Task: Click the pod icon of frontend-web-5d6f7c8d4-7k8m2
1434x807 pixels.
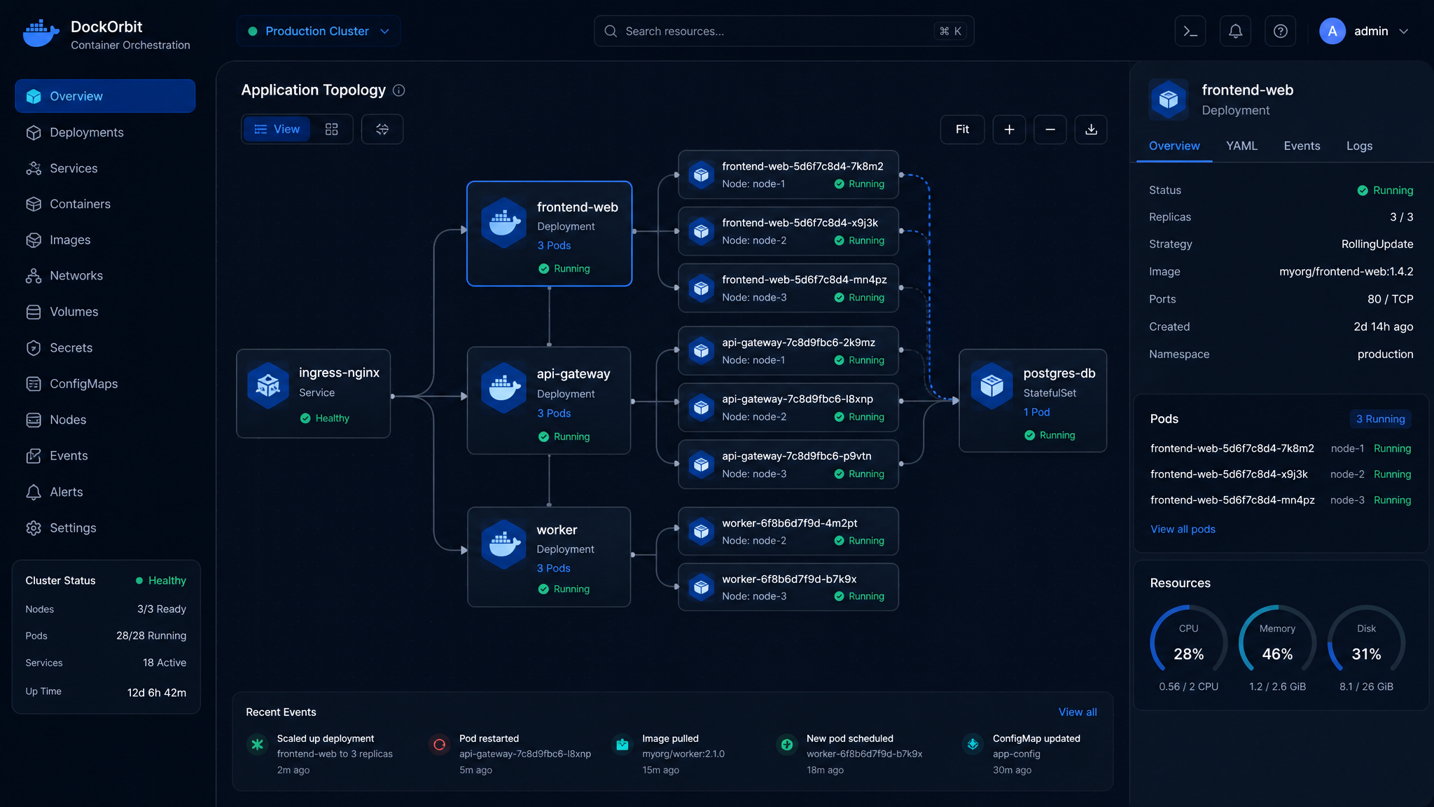Action: tap(701, 175)
